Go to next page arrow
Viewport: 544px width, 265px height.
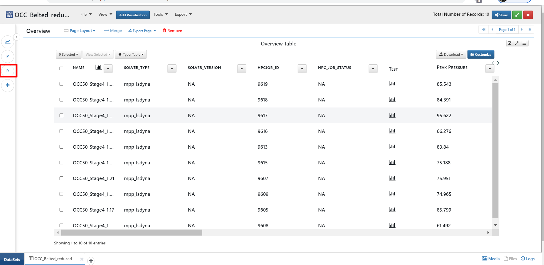coord(522,29)
